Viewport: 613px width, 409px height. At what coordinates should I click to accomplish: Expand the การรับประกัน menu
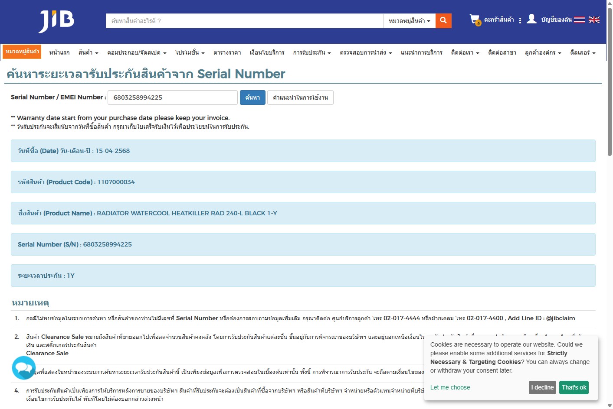pyautogui.click(x=312, y=52)
